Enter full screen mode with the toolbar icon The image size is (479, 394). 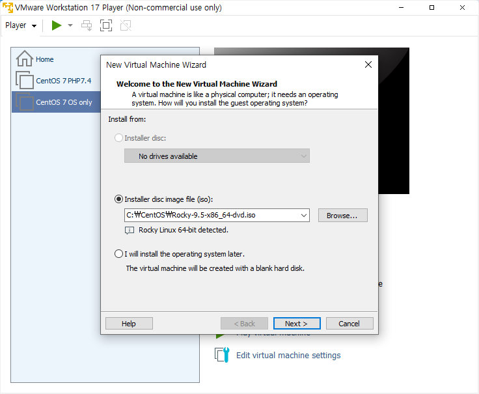click(x=106, y=25)
